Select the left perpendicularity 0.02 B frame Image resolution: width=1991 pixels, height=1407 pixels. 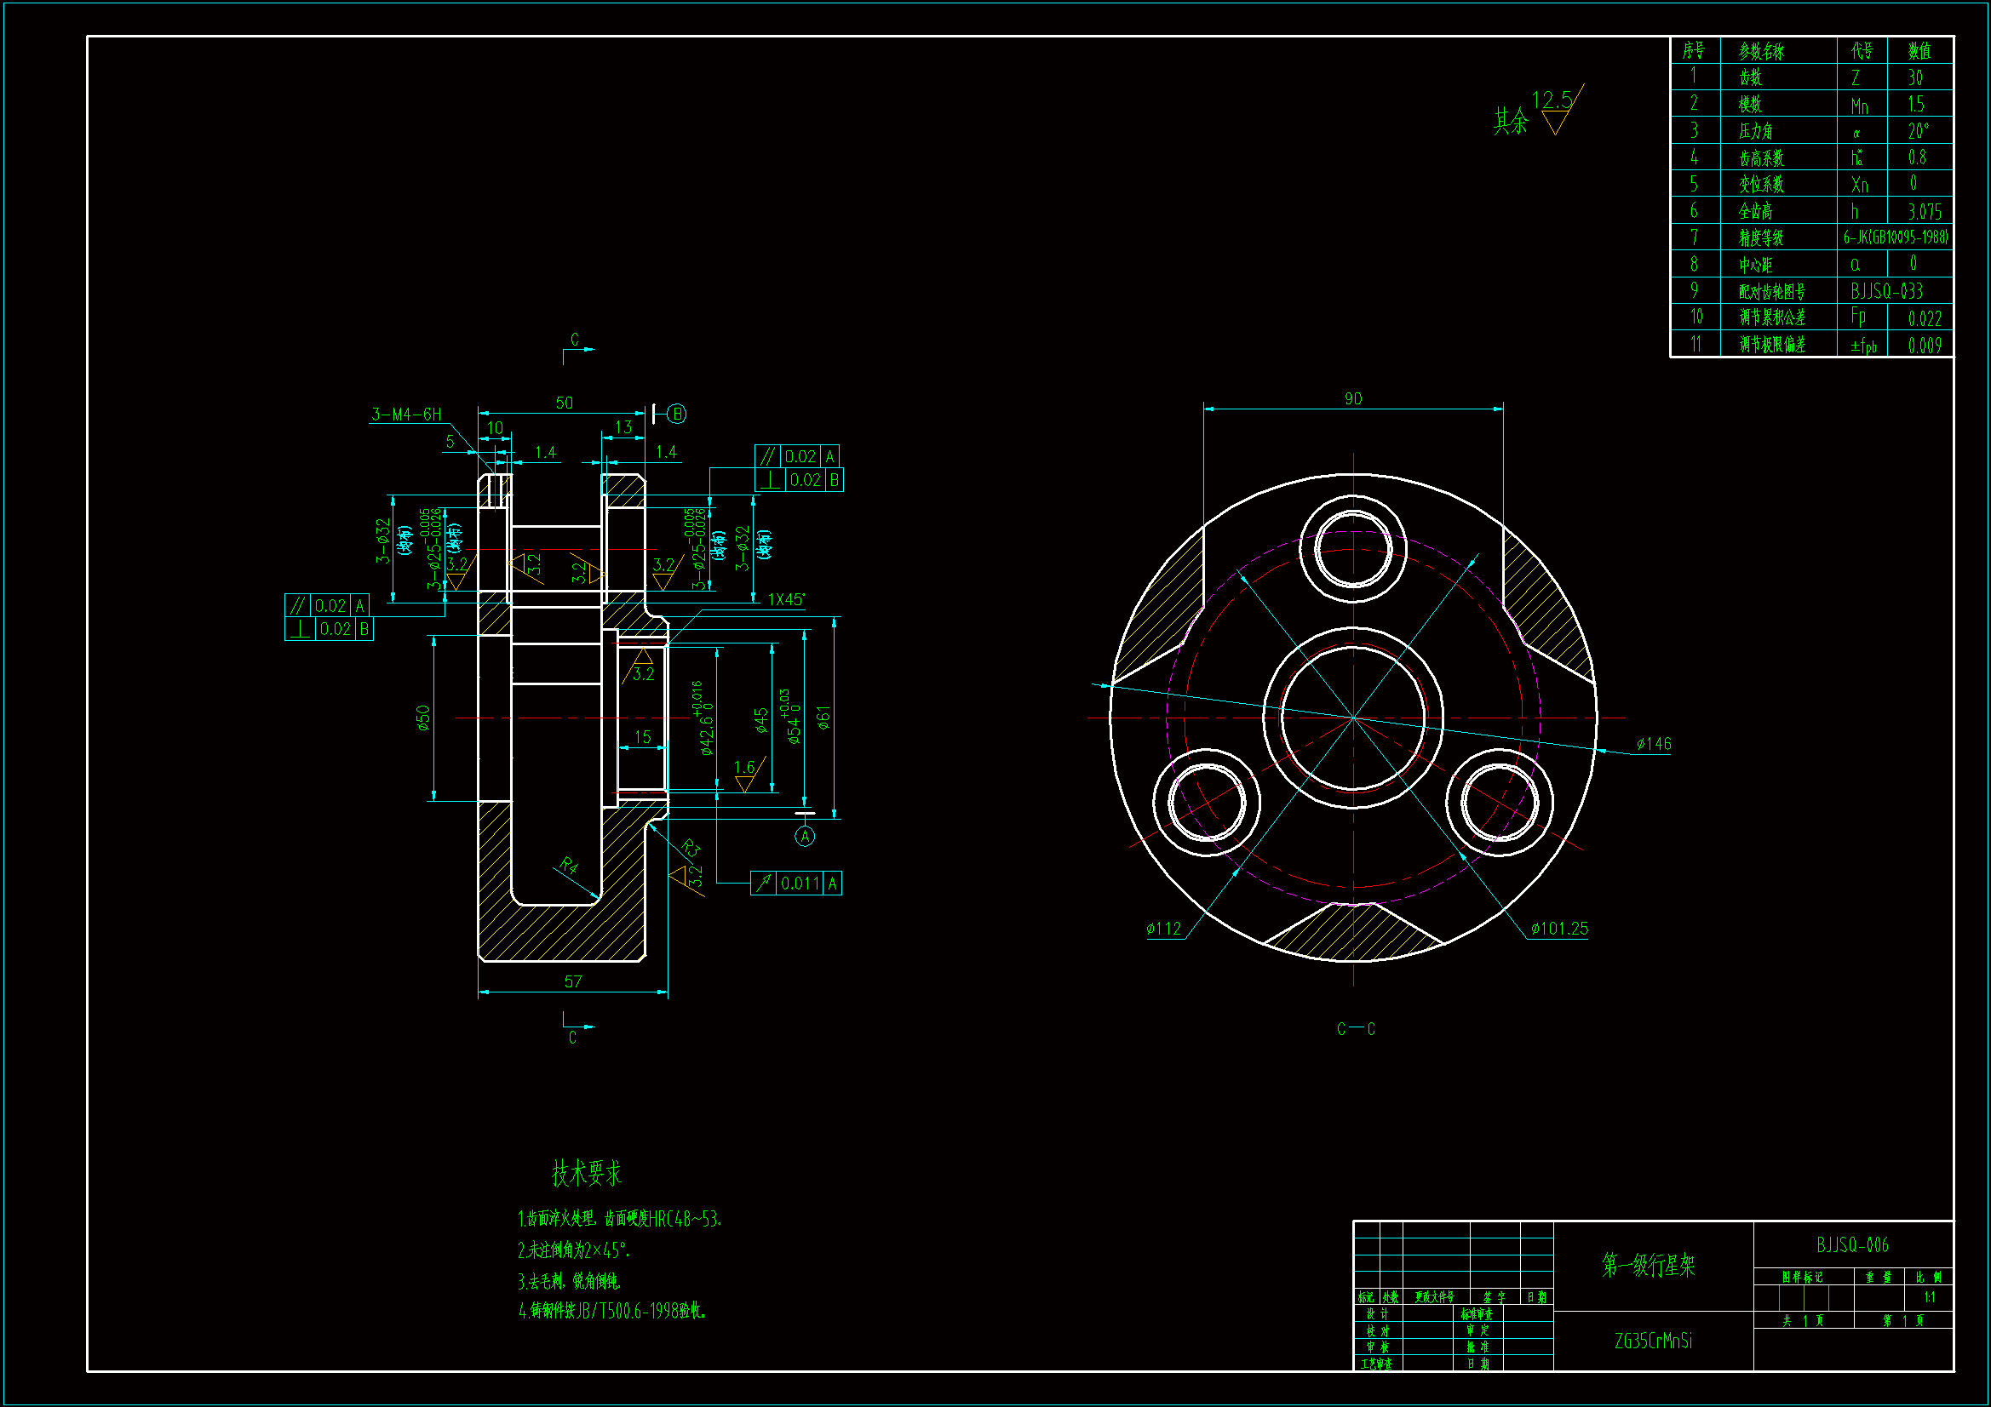coord(329,629)
